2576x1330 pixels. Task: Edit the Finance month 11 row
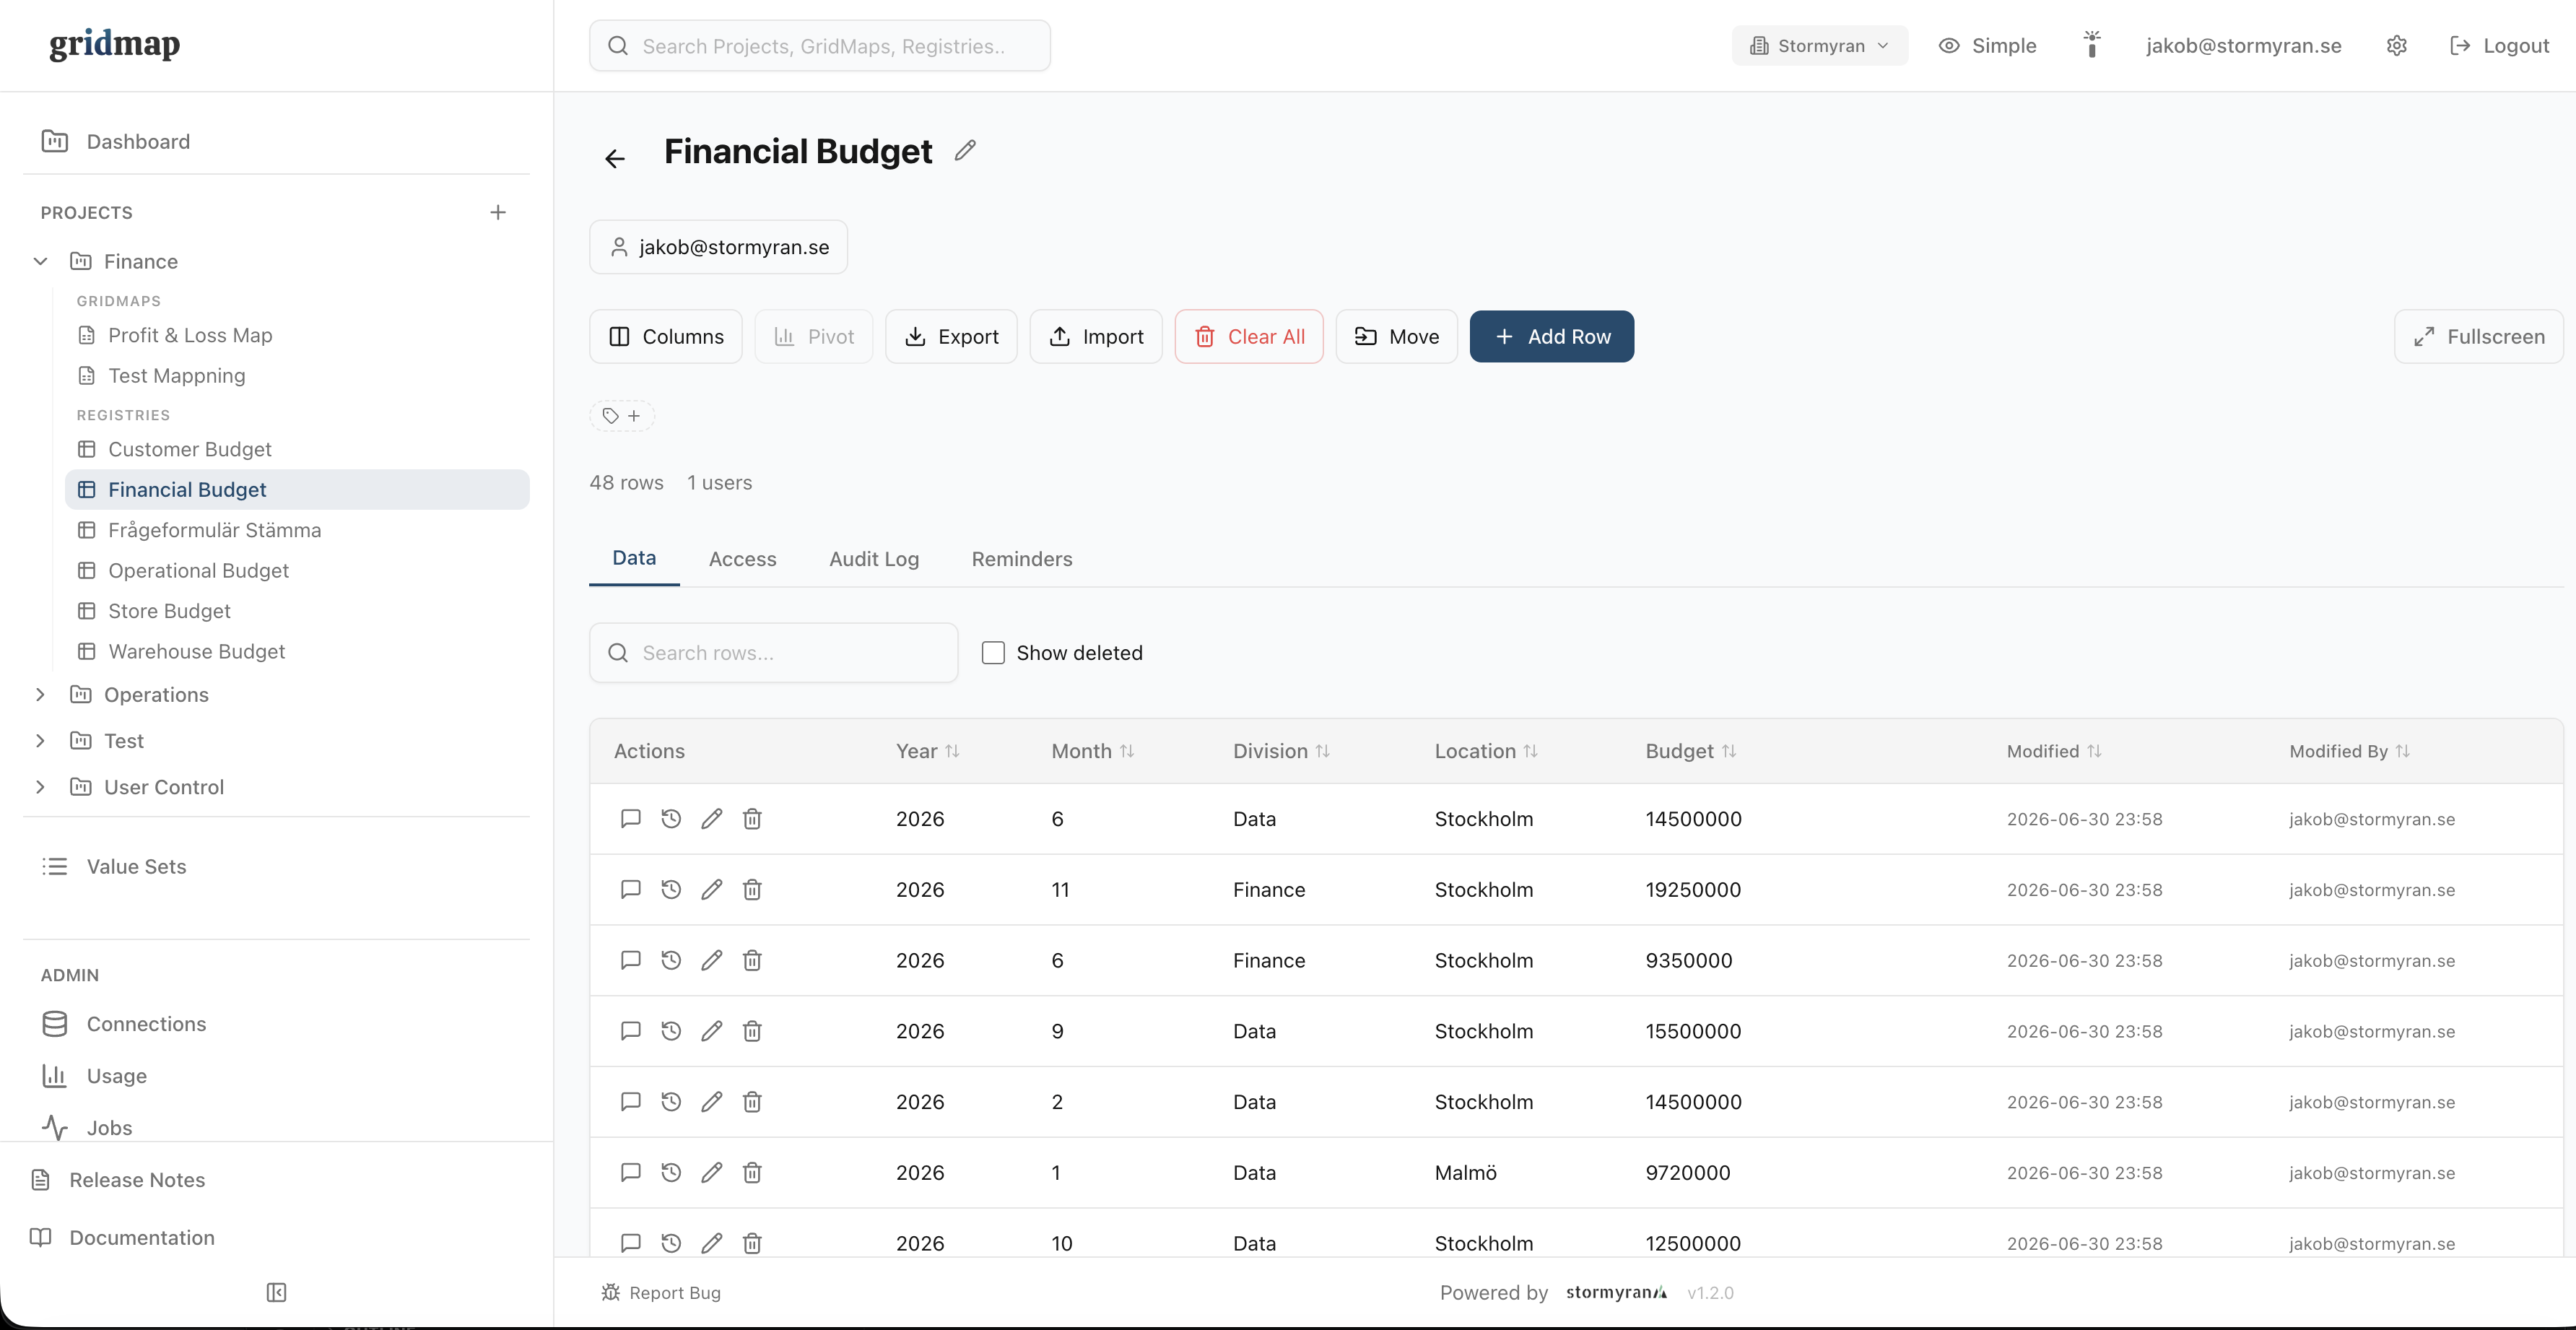click(712, 890)
